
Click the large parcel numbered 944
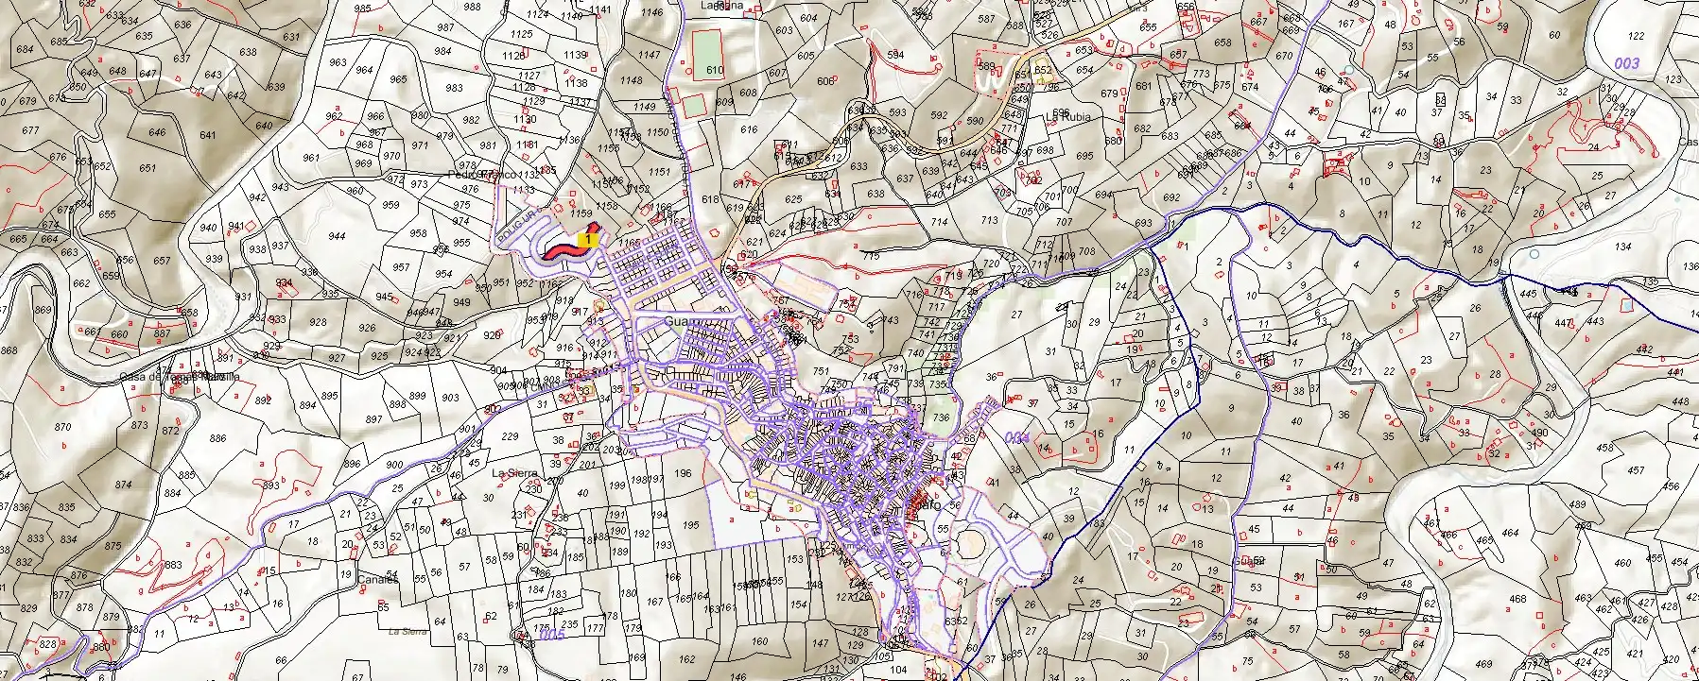point(336,236)
